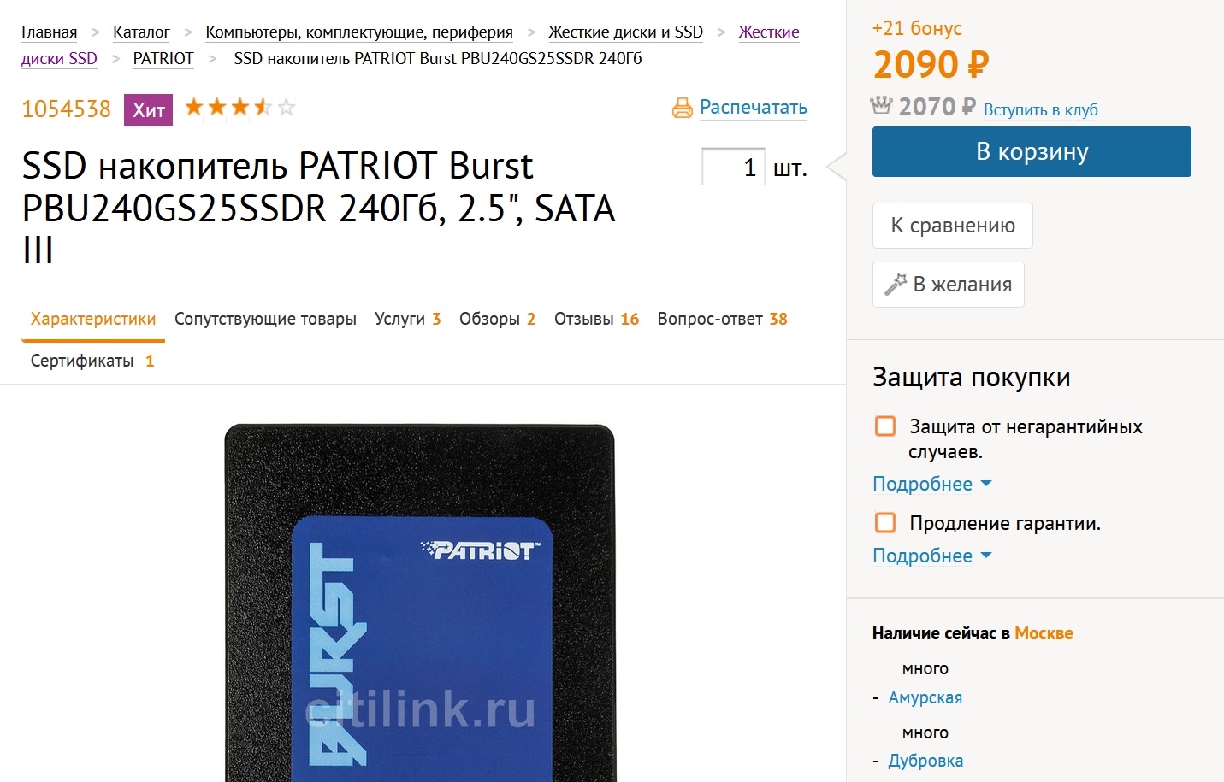Click the star rating icons
The height and width of the screenshot is (782, 1224).
pos(240,107)
